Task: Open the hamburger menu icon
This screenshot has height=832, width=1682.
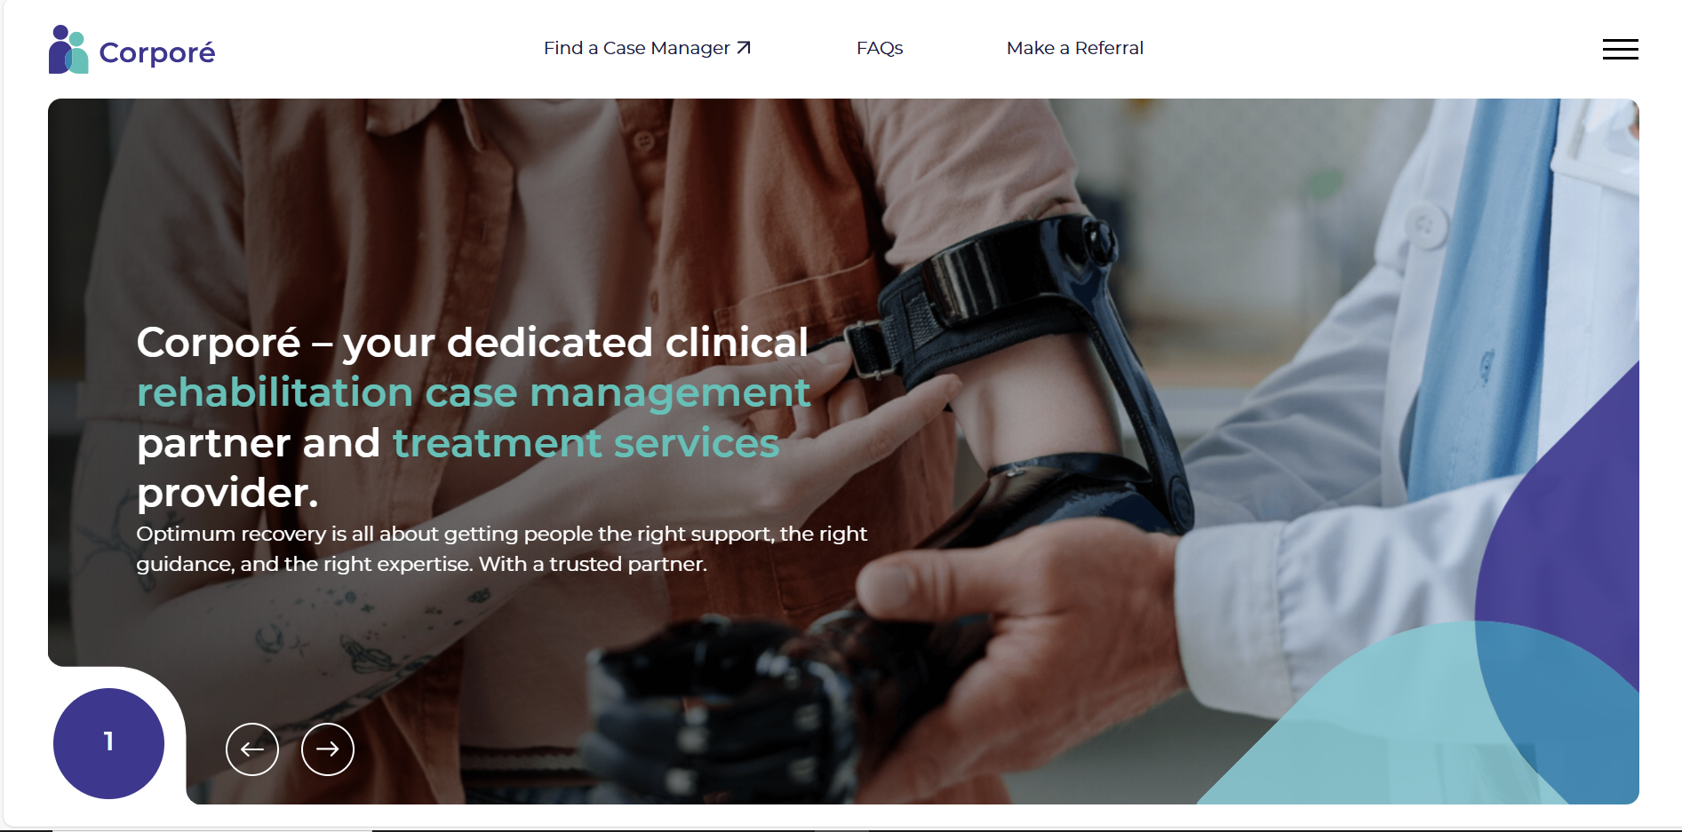Action: point(1620,49)
